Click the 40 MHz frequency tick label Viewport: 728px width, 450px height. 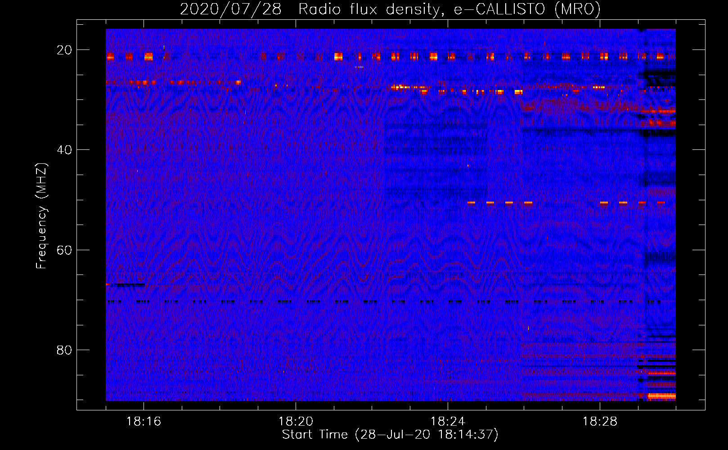[x=64, y=150]
